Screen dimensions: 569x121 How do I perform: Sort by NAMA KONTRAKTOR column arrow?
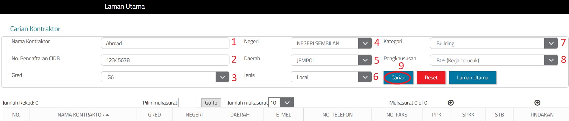click(107, 115)
